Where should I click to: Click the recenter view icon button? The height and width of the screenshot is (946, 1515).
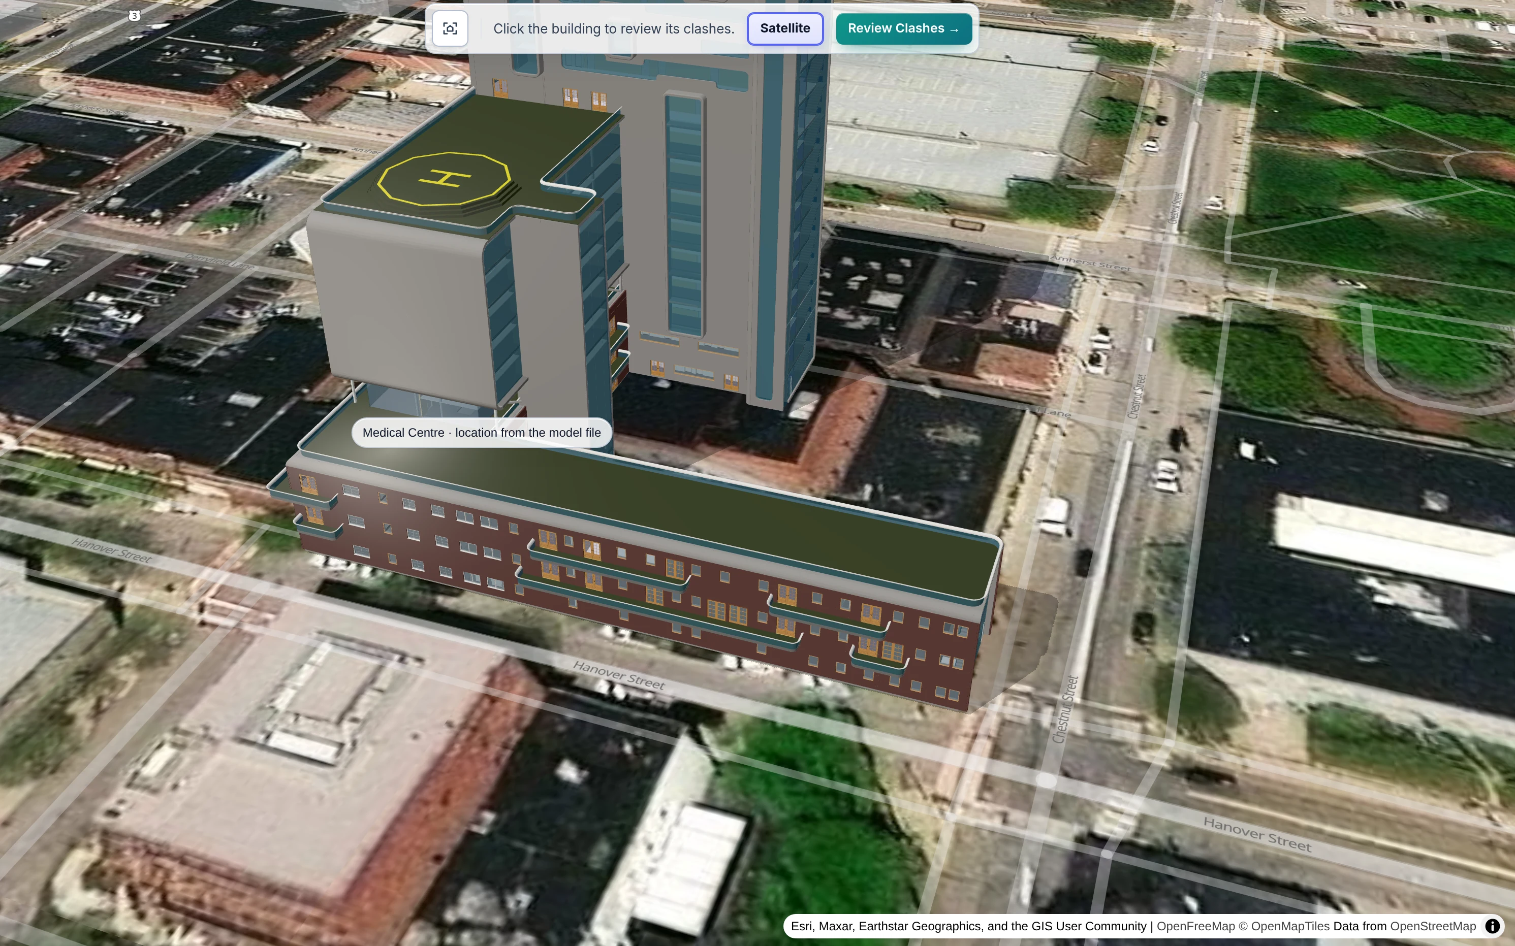(x=450, y=29)
